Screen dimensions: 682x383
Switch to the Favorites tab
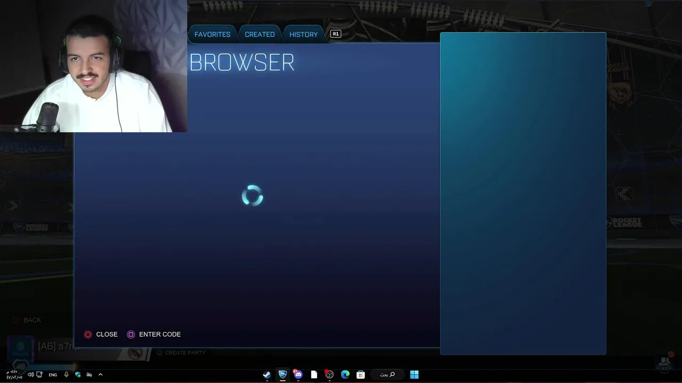click(x=212, y=34)
